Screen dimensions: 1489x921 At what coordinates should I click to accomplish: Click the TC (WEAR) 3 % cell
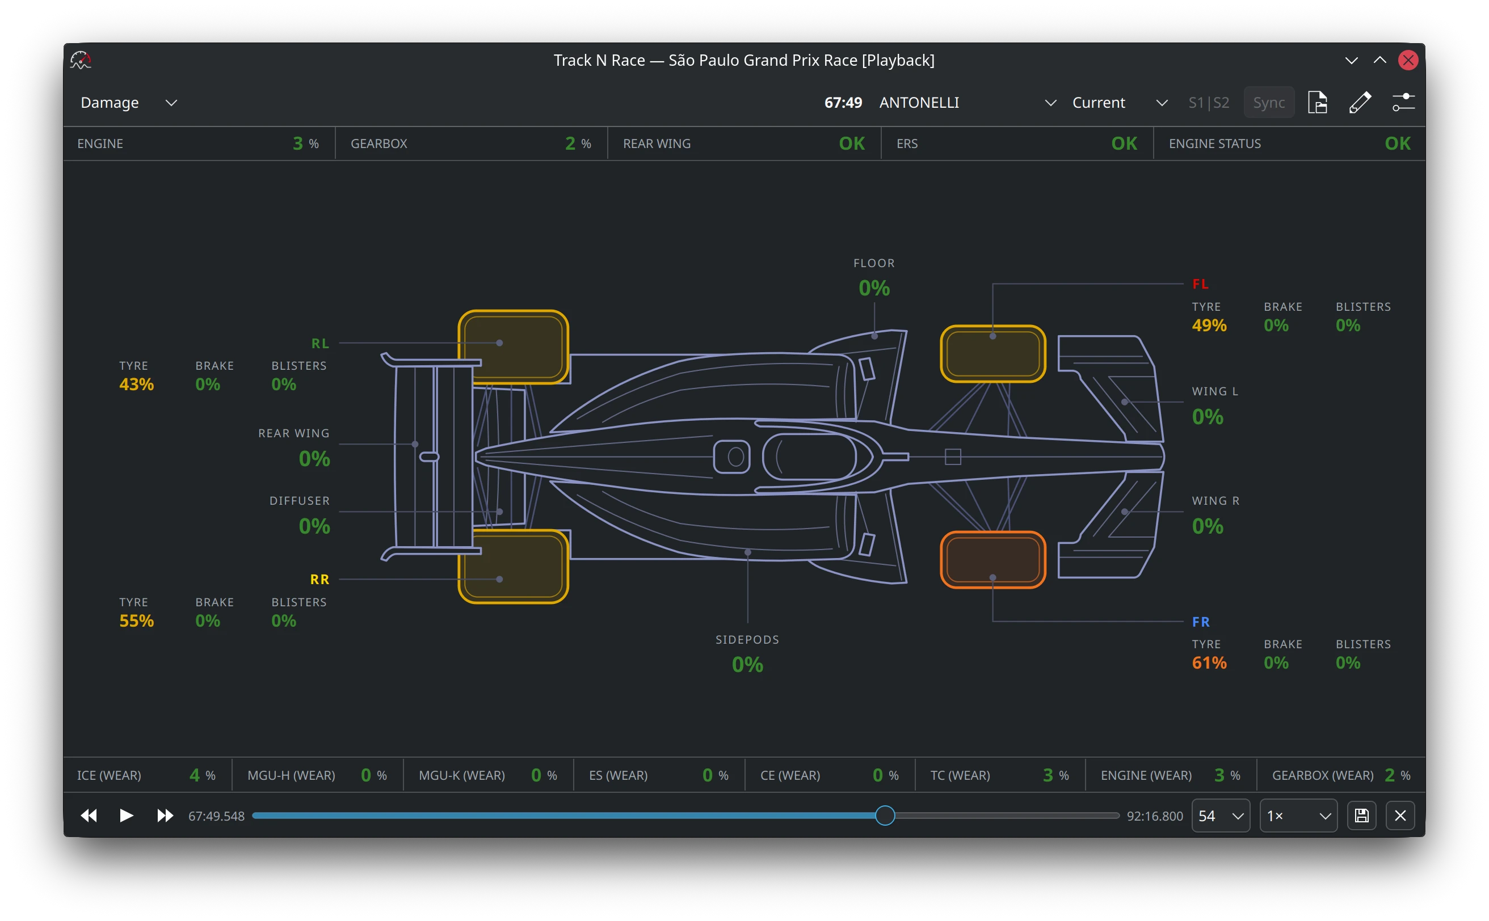tap(1000, 775)
